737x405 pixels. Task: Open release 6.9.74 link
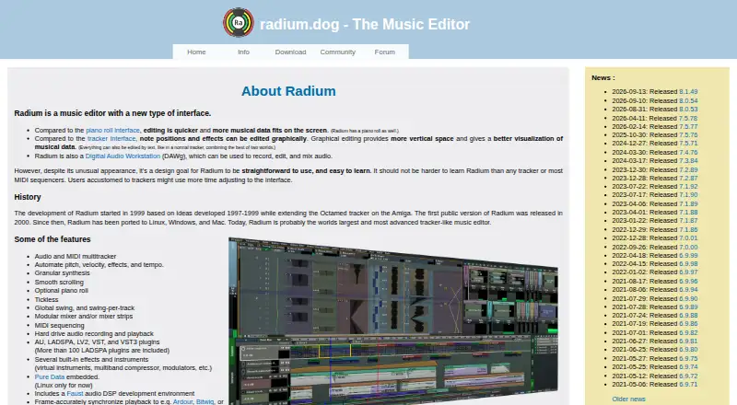pos(688,367)
